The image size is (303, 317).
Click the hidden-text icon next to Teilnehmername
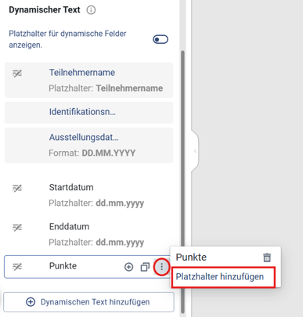click(x=17, y=74)
